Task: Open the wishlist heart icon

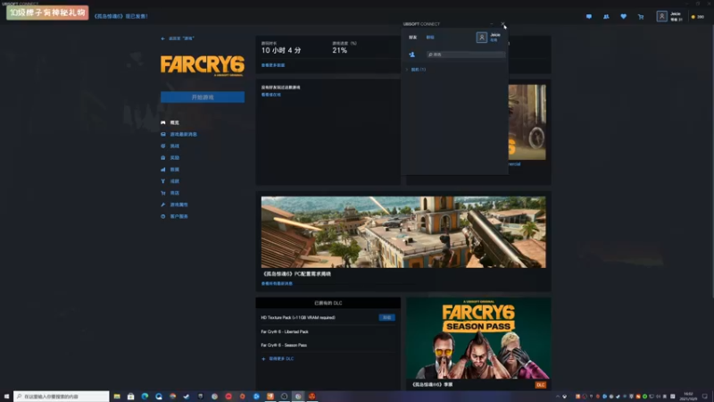Action: pos(623,16)
